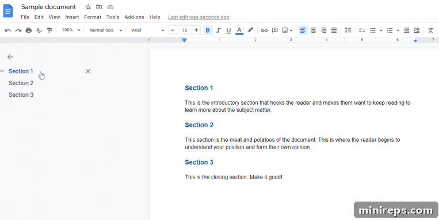
Task: Print the document
Action: (x=29, y=31)
